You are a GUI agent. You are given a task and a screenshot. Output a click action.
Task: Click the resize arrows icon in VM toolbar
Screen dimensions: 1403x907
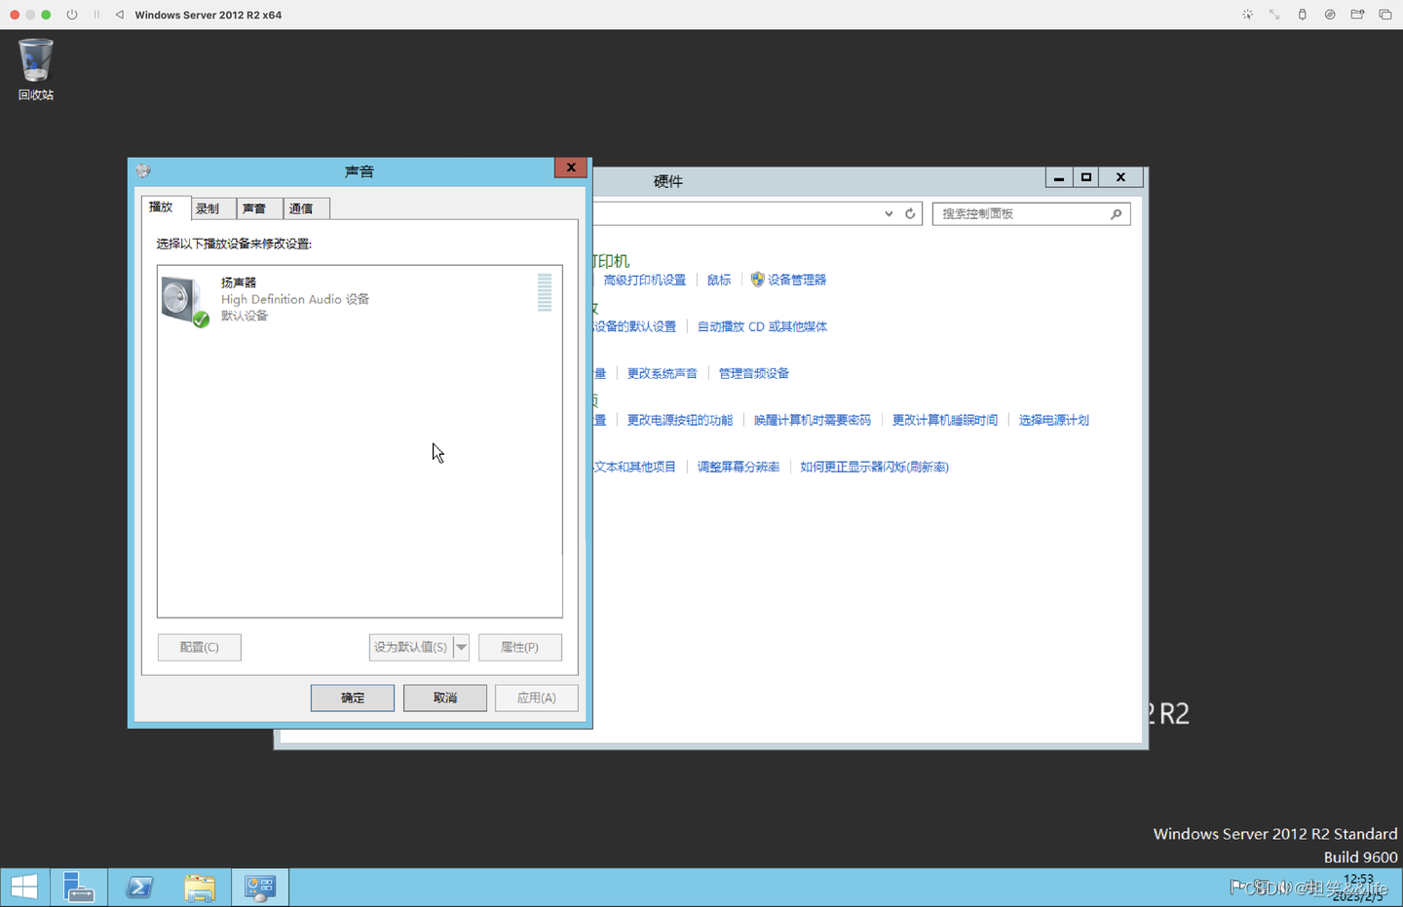(1274, 15)
